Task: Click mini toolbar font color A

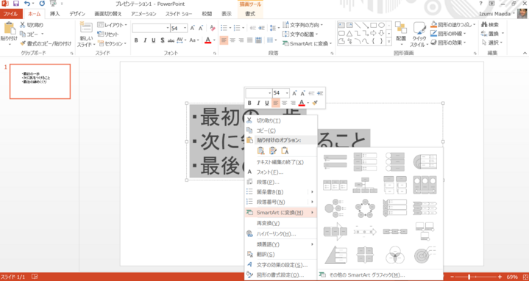Action: click(x=302, y=103)
